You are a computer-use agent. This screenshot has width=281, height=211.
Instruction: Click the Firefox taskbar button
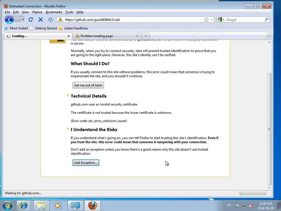pos(92,206)
